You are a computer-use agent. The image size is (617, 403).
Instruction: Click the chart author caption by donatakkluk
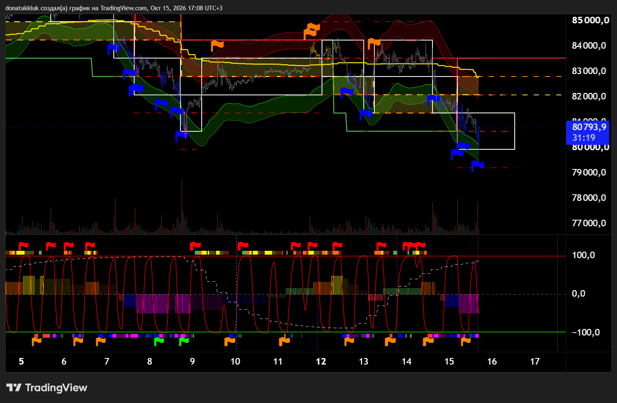coord(114,8)
